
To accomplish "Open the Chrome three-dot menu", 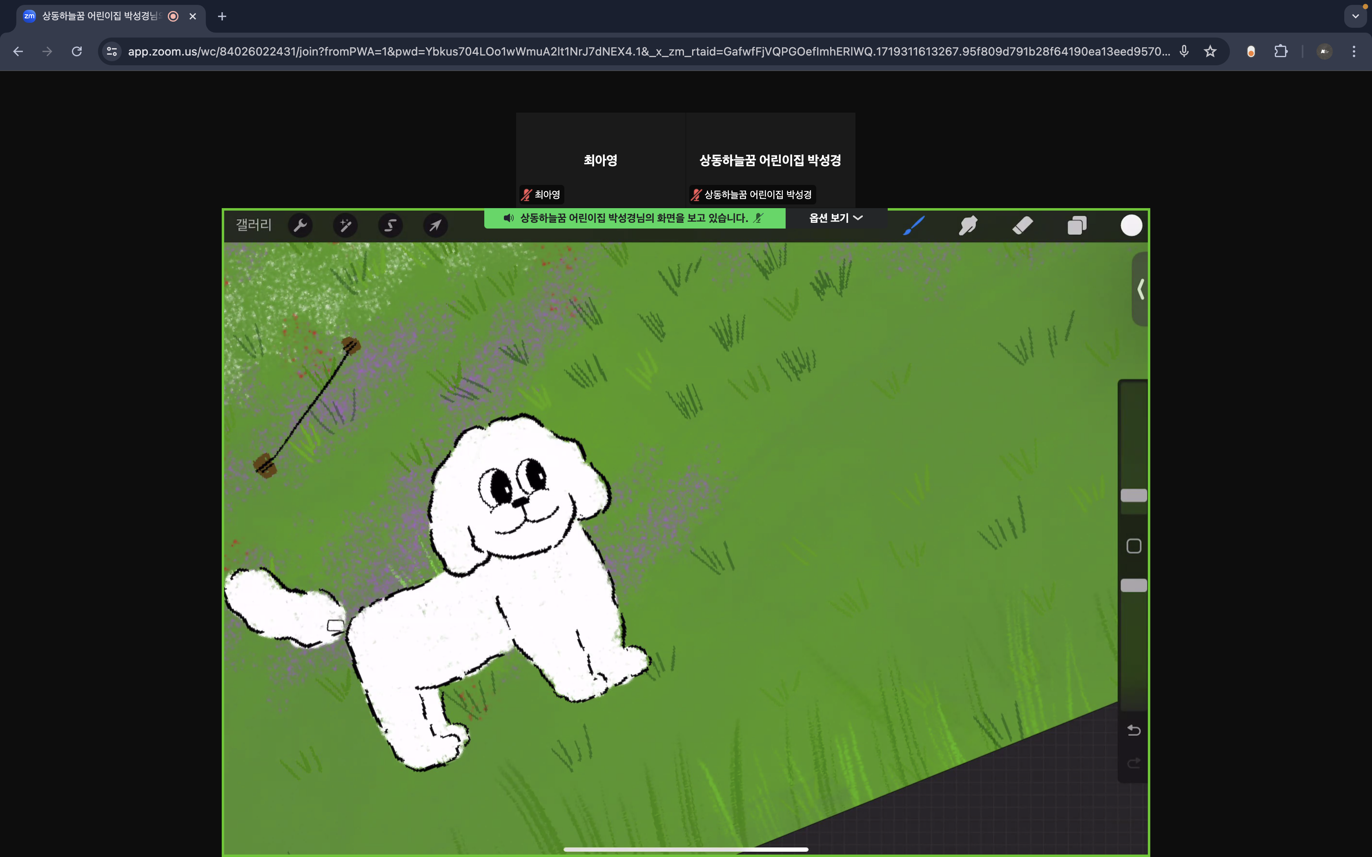I will (x=1354, y=51).
